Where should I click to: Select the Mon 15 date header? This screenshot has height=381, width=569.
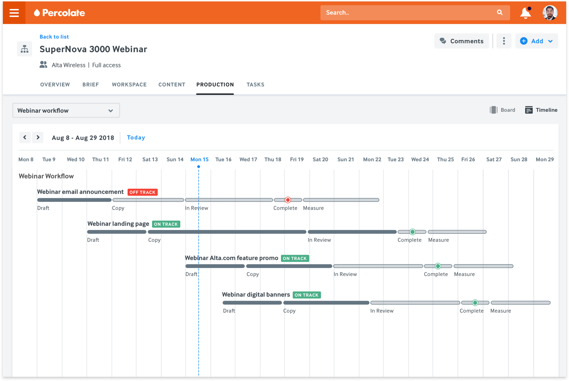199,159
